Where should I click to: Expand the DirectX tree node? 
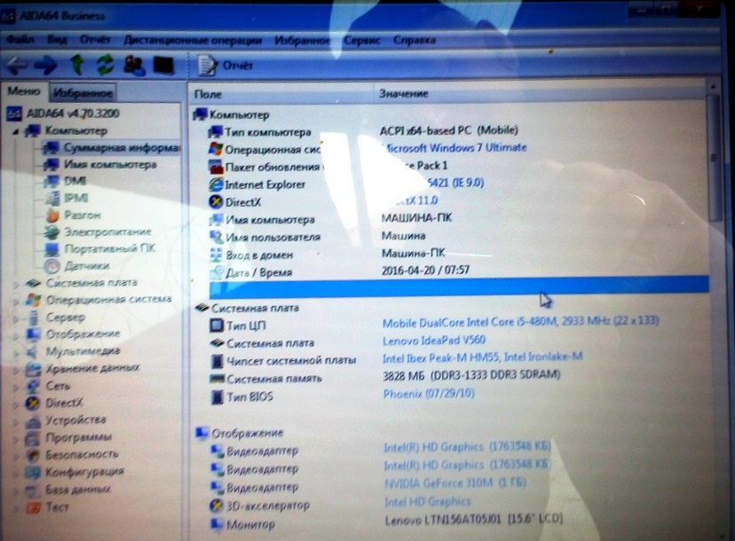pyautogui.click(x=15, y=404)
